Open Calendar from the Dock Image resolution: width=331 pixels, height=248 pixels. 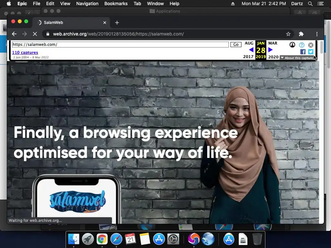point(131,239)
